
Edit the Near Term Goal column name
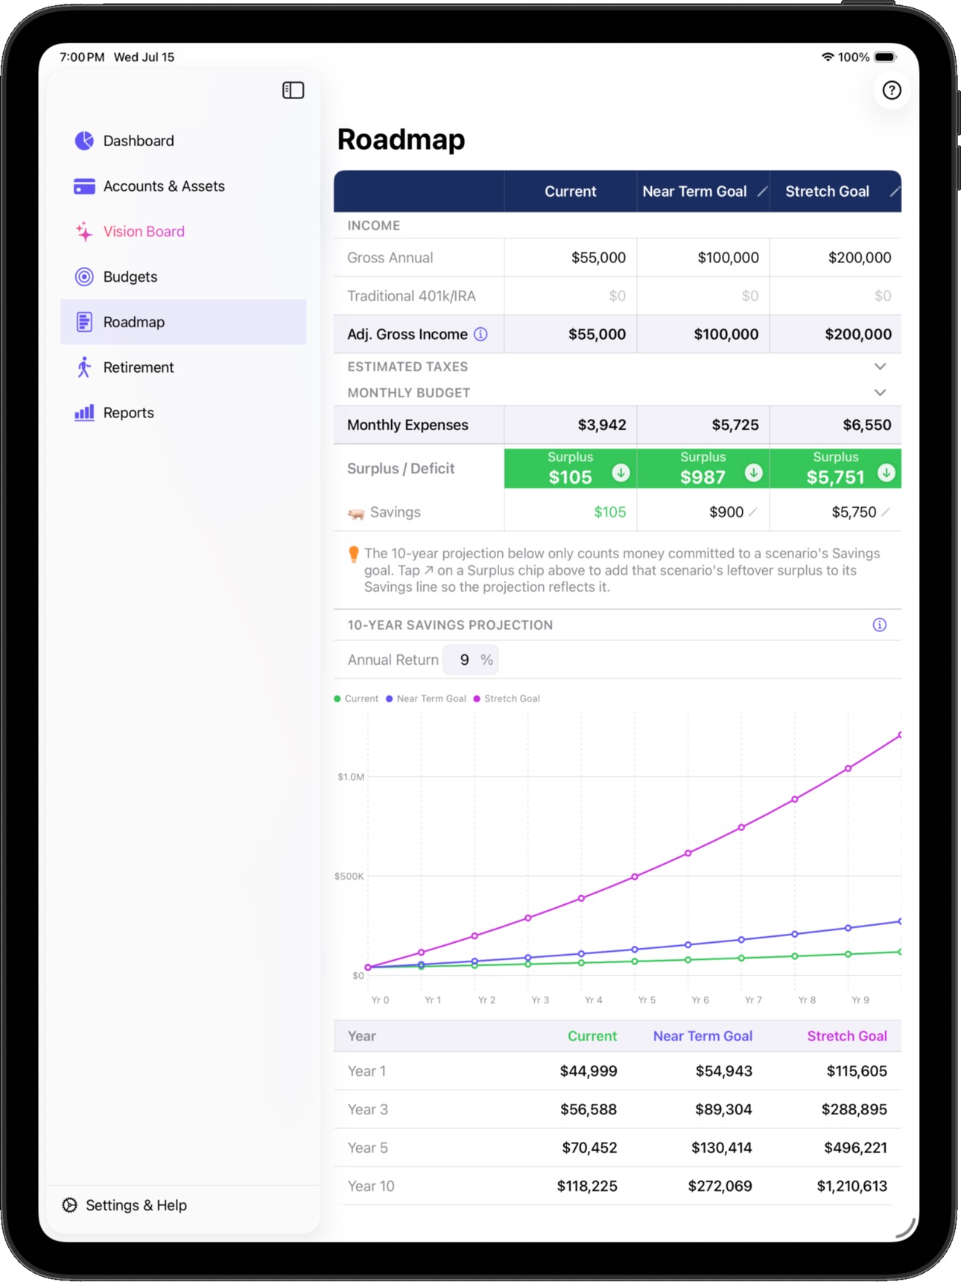[x=761, y=192]
